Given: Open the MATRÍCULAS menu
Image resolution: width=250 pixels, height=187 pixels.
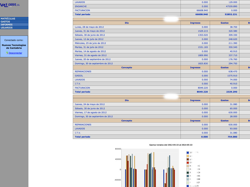Looking at the screenshot, I should 14,19.
